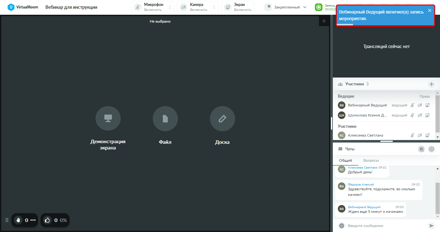This screenshot has height=232, width=440.
Task: Choose the Файл option icon
Action: [x=165, y=119]
